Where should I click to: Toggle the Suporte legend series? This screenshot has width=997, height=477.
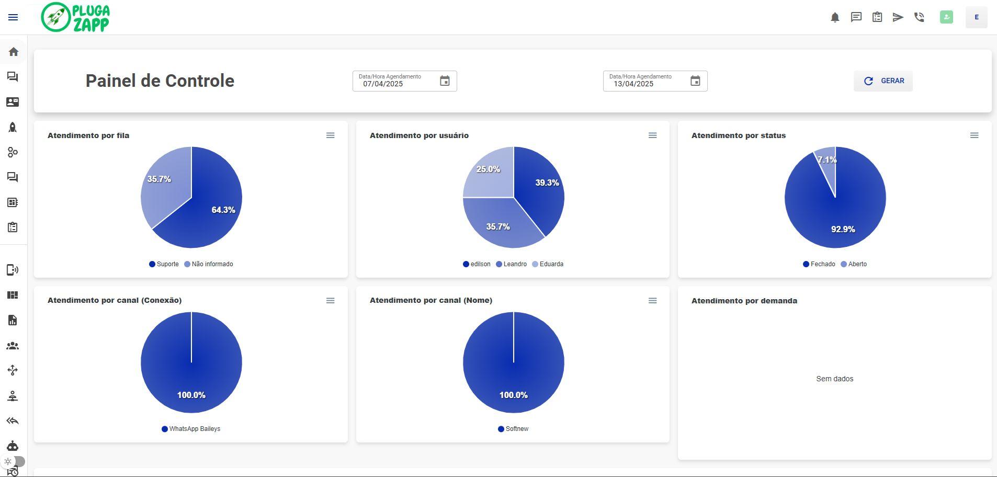[x=164, y=264]
